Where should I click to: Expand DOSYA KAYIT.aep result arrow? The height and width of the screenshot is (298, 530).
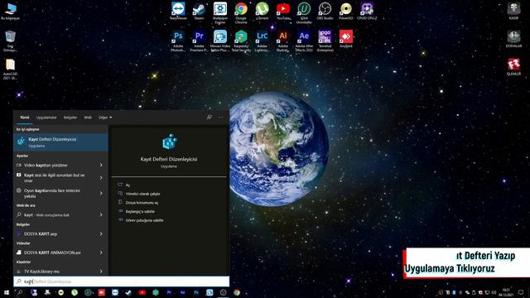(101, 233)
